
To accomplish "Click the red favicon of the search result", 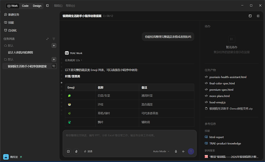I will pos(206,157).
